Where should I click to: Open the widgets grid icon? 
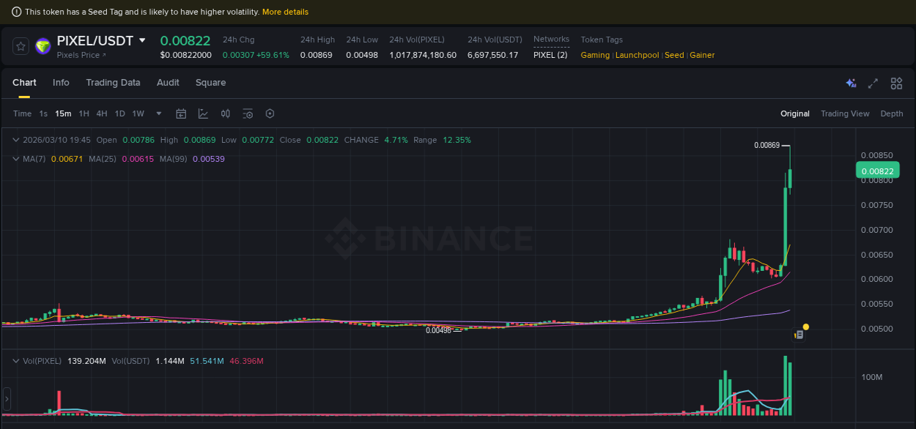click(896, 83)
